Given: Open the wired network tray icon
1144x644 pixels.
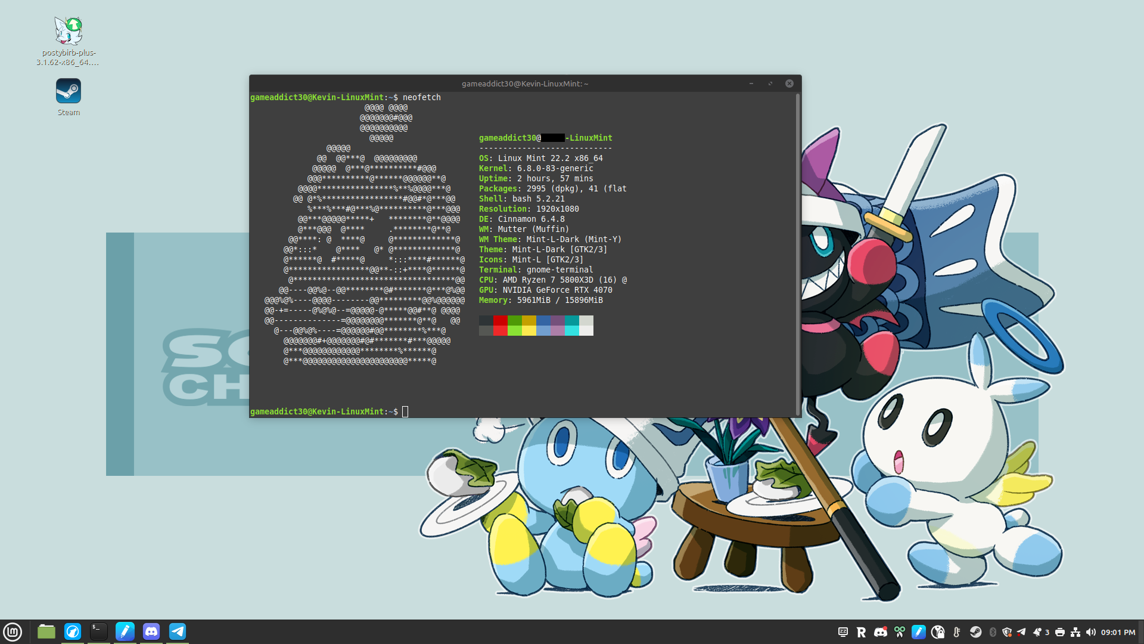Looking at the screenshot, I should (x=1075, y=632).
